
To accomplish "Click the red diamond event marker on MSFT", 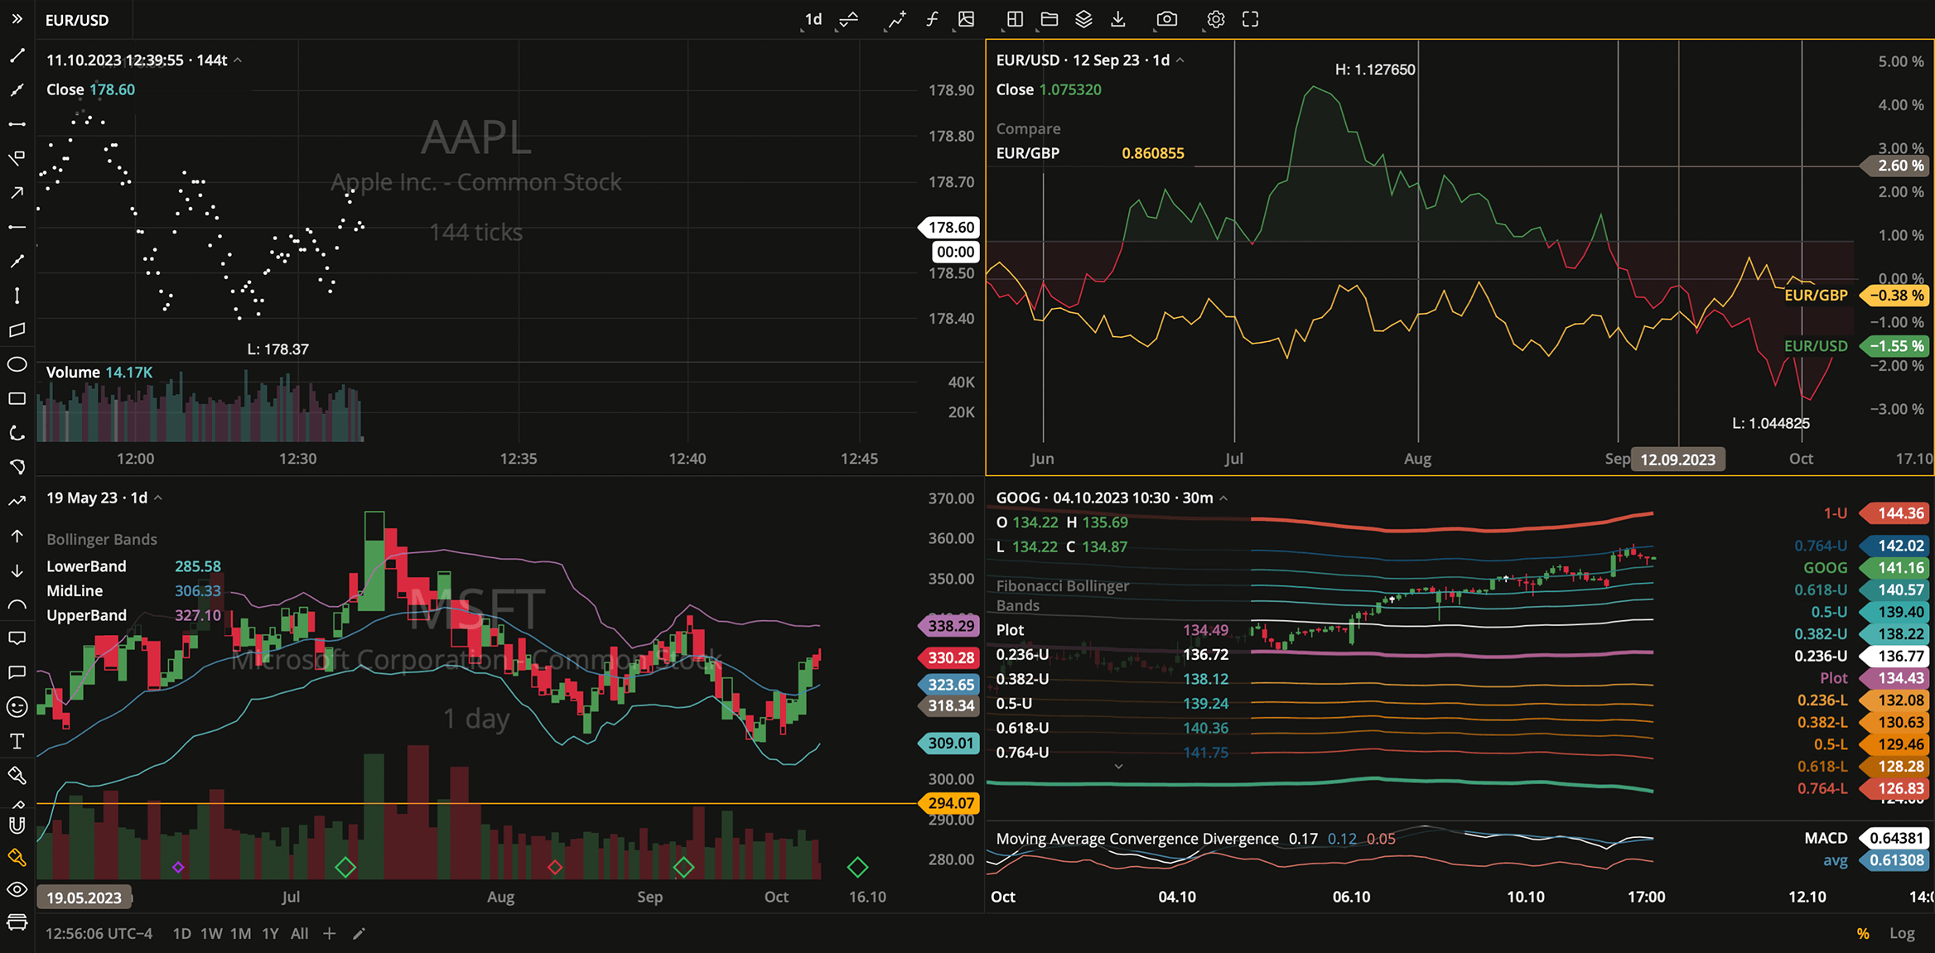I will point(555,868).
